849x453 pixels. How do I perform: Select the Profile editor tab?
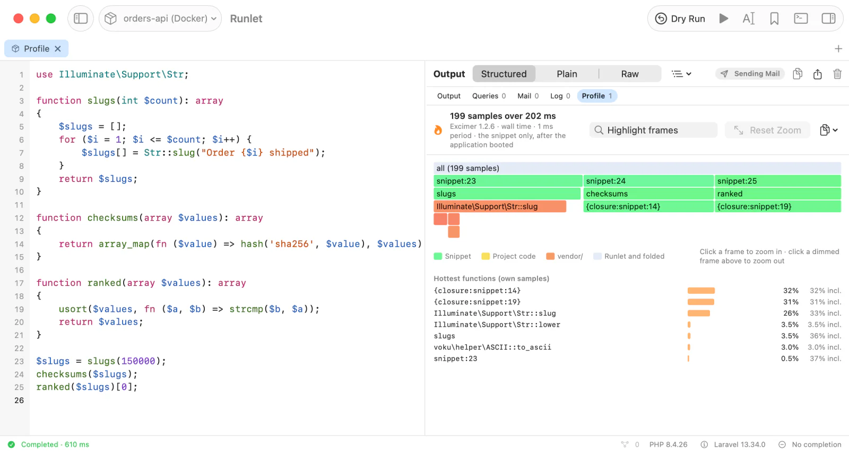tap(36, 49)
